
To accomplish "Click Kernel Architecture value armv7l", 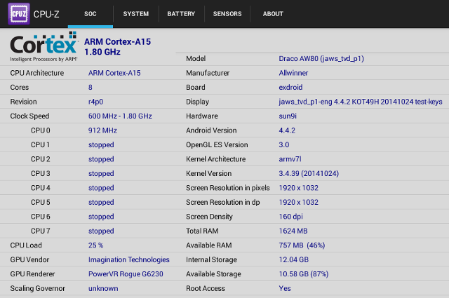I will [290, 159].
